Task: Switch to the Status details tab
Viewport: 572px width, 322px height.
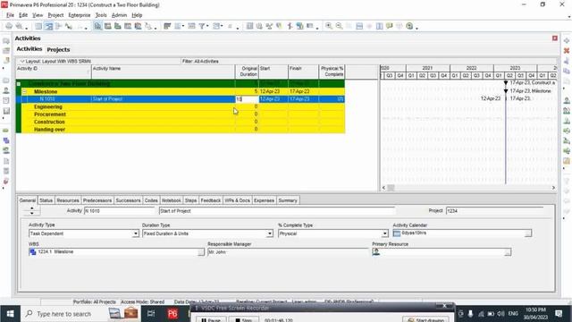Action: point(46,200)
